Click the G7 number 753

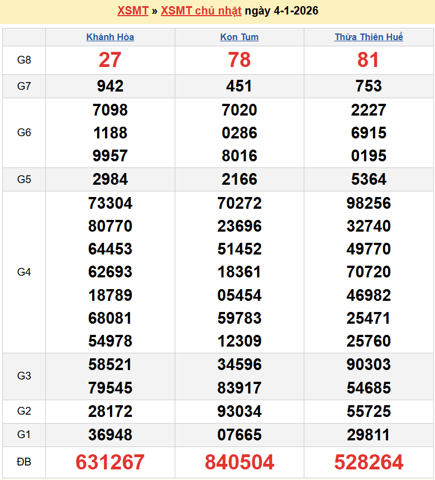click(x=369, y=86)
